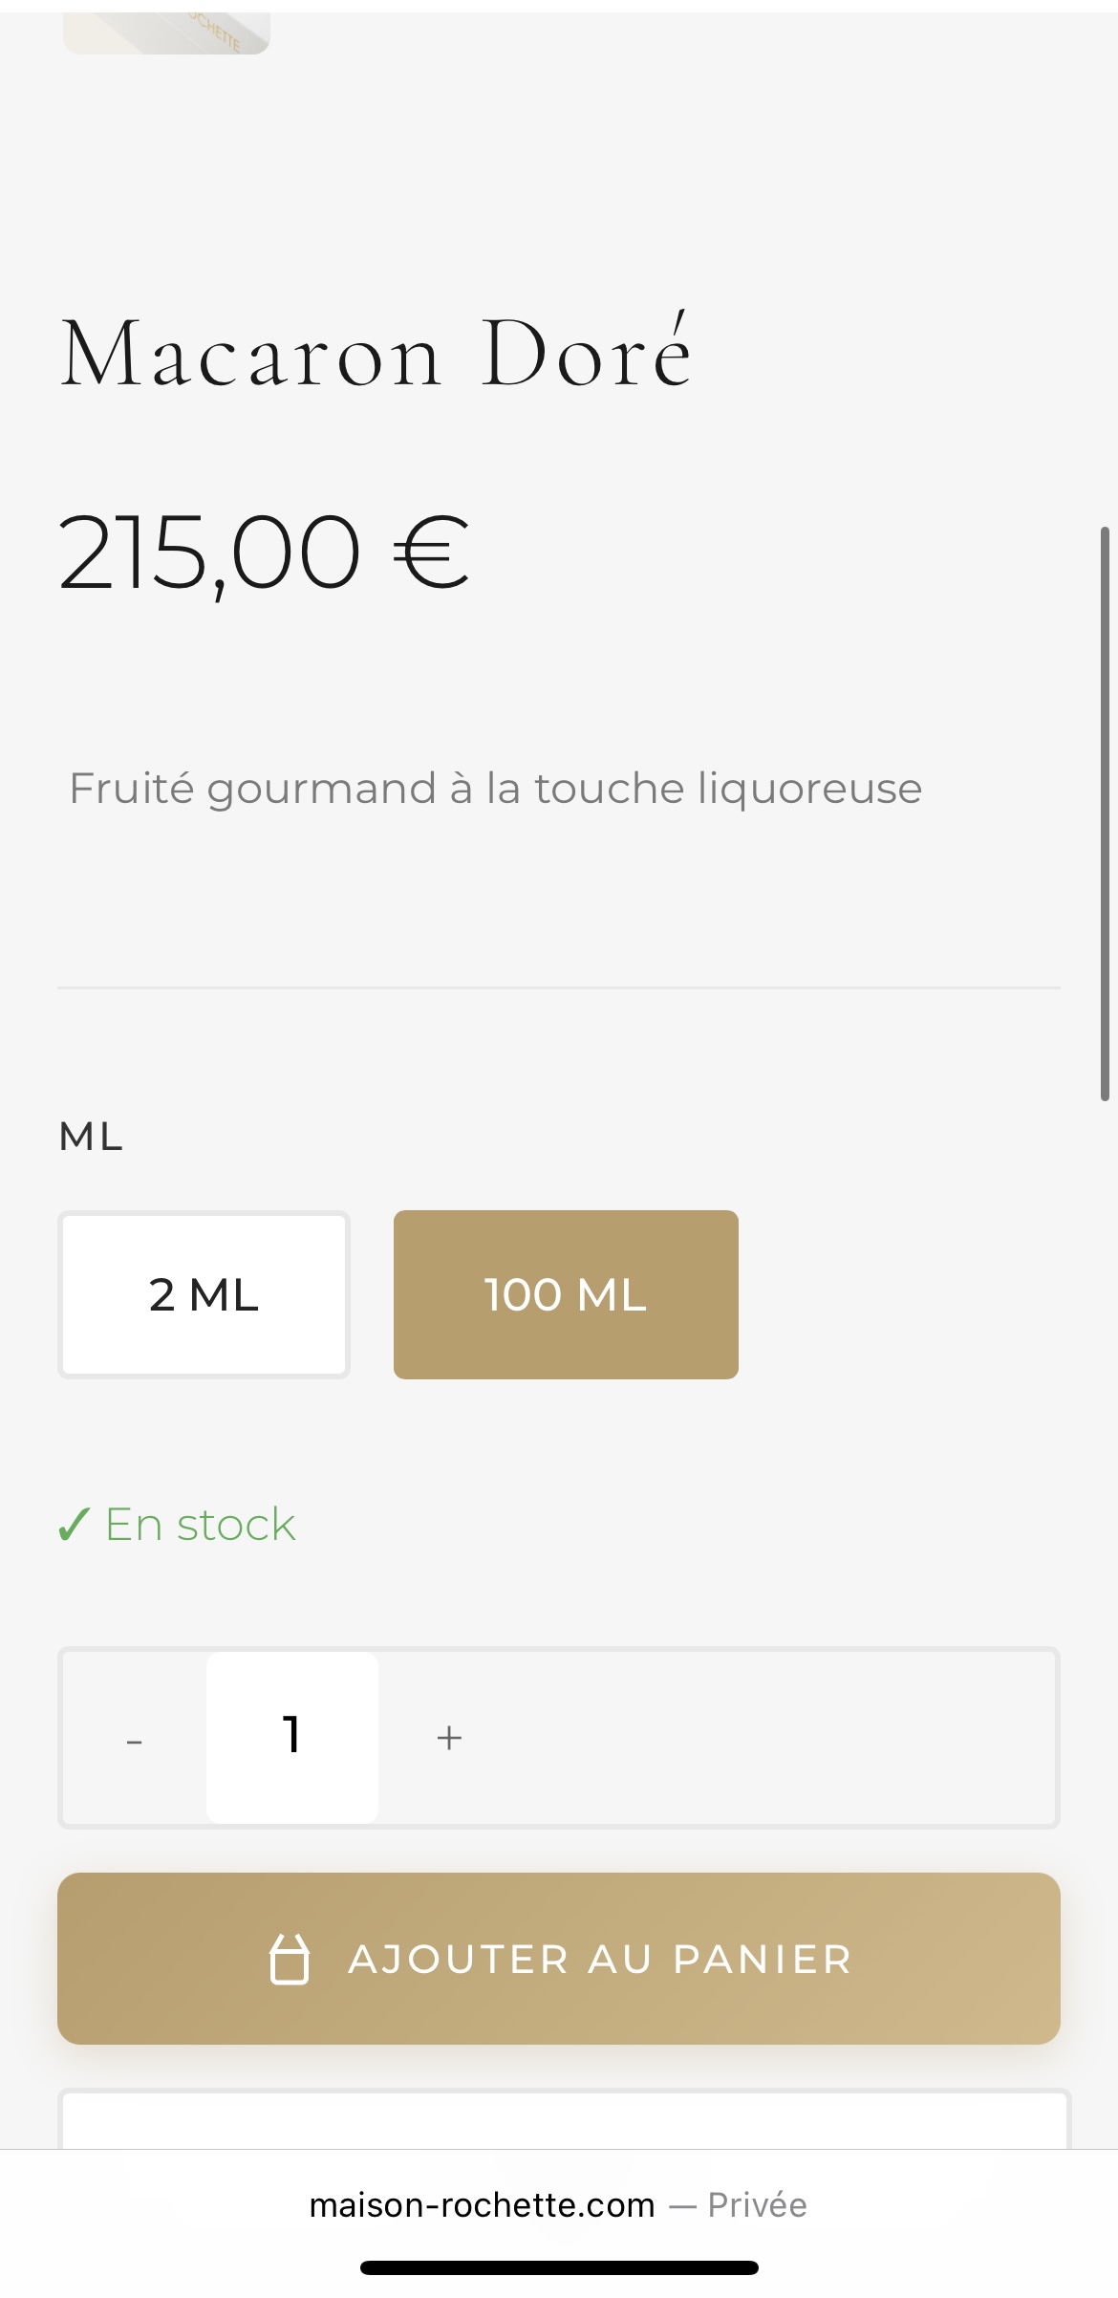Click the divider line under the description

pos(559,987)
